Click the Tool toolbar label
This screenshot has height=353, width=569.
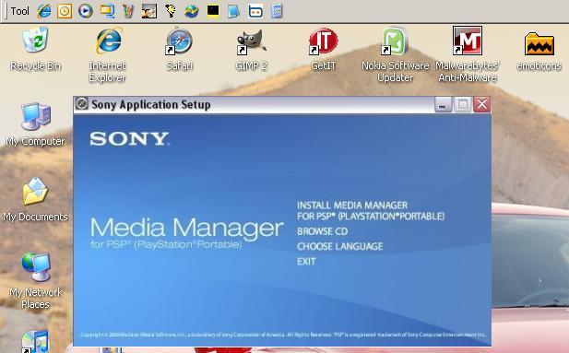[x=19, y=11]
